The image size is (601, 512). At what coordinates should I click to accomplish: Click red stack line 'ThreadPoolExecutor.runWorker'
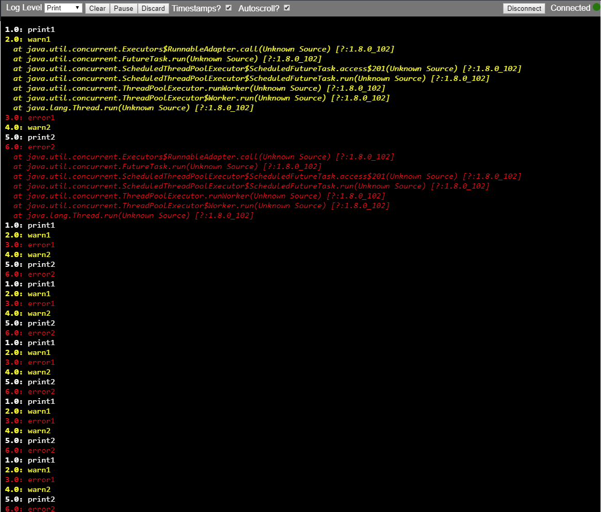(199, 196)
